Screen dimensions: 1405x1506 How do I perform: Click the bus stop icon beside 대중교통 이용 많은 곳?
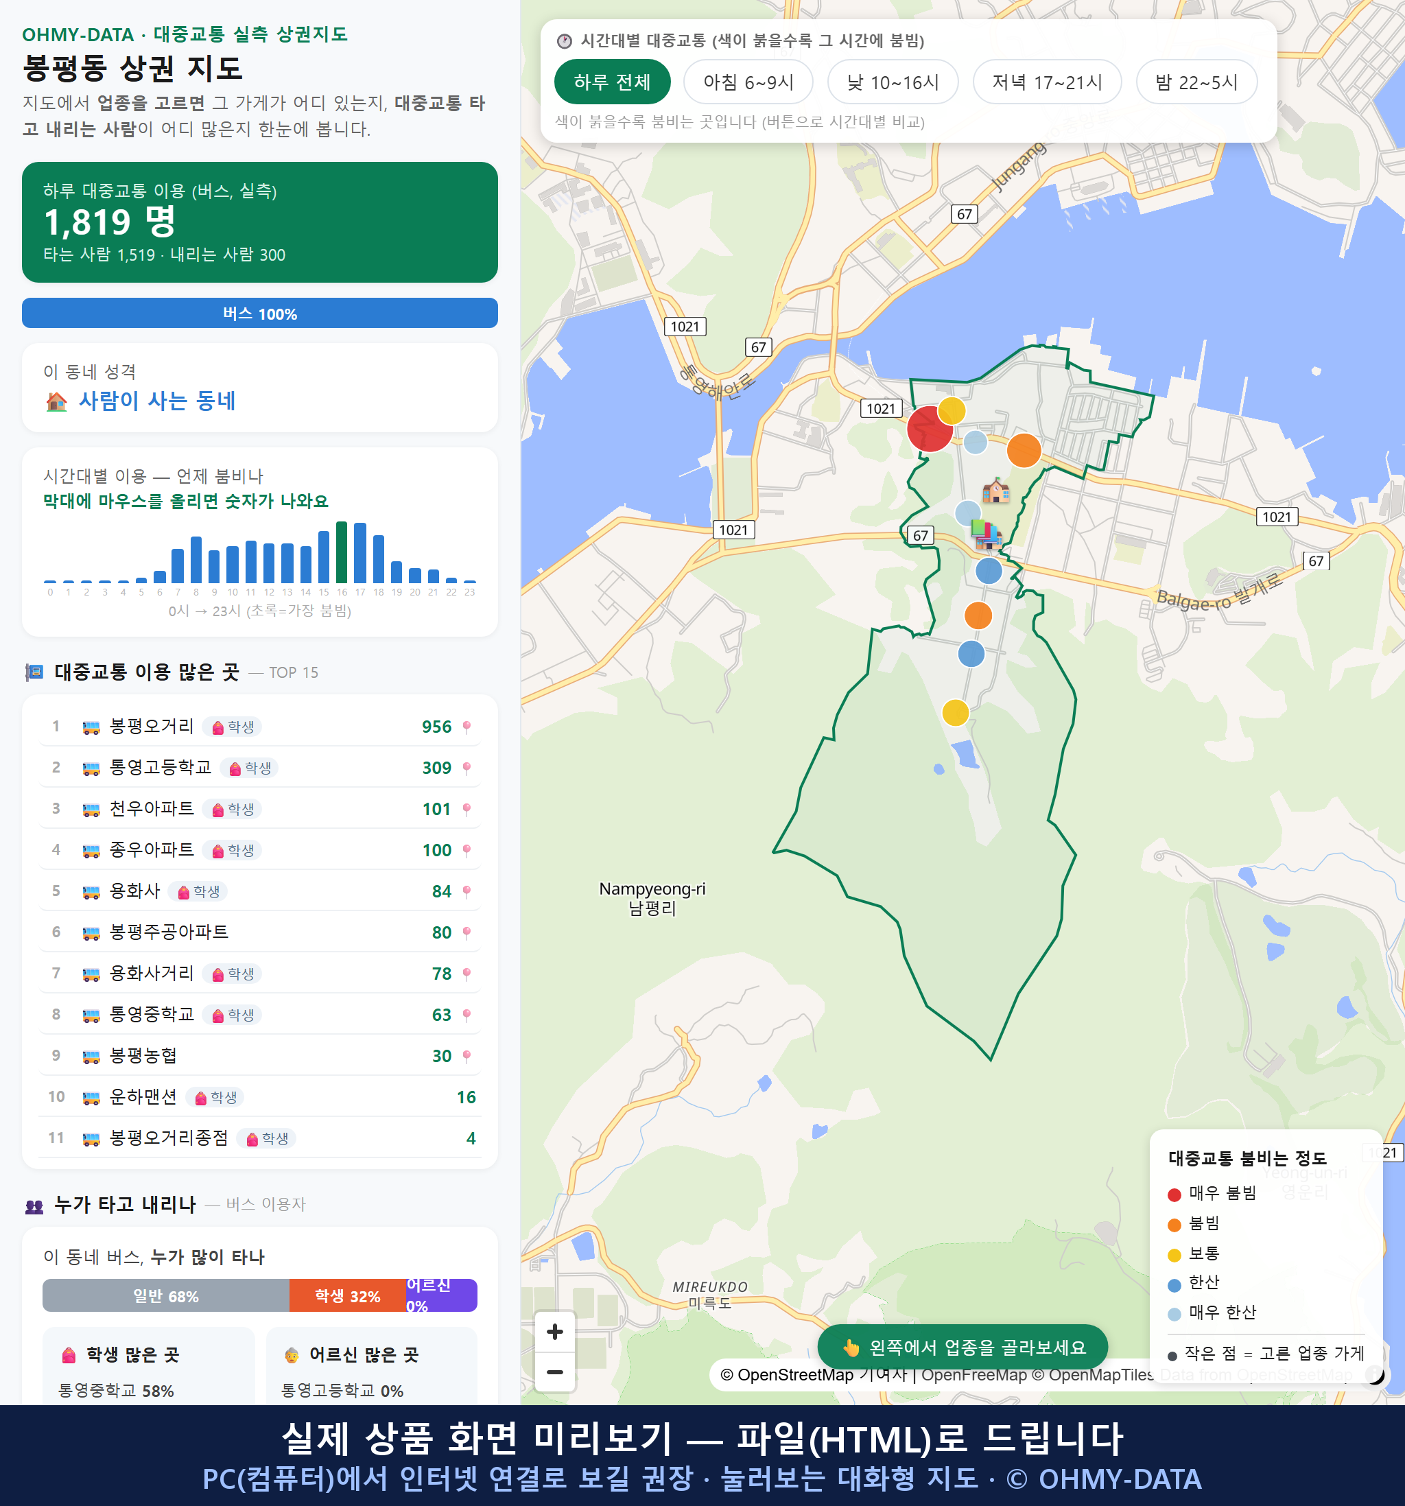click(34, 672)
